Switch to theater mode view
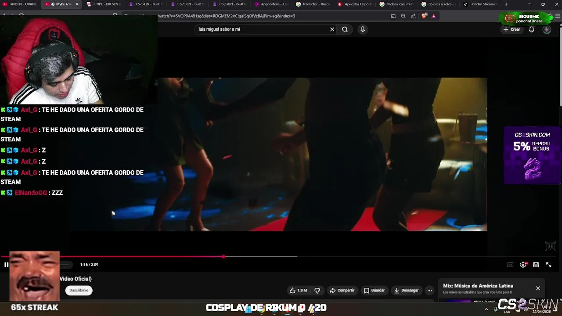Viewport: 562px width, 316px height. [536, 265]
